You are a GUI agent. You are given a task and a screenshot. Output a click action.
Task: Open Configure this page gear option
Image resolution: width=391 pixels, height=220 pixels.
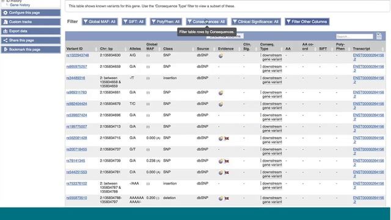point(31,13)
